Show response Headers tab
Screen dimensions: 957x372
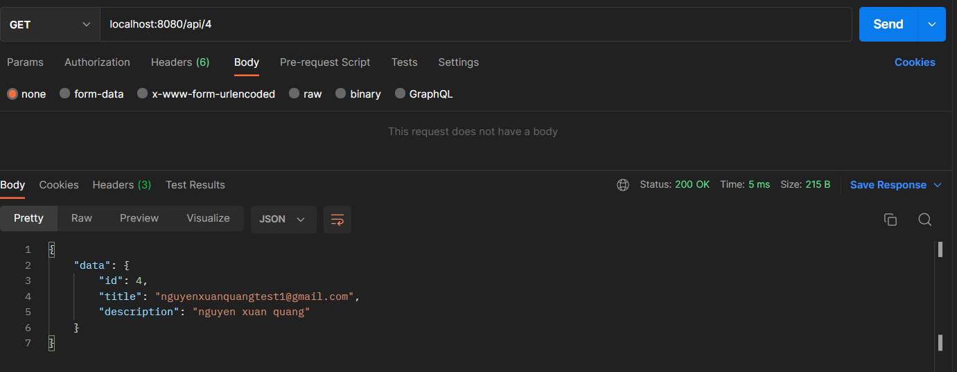[x=121, y=185]
